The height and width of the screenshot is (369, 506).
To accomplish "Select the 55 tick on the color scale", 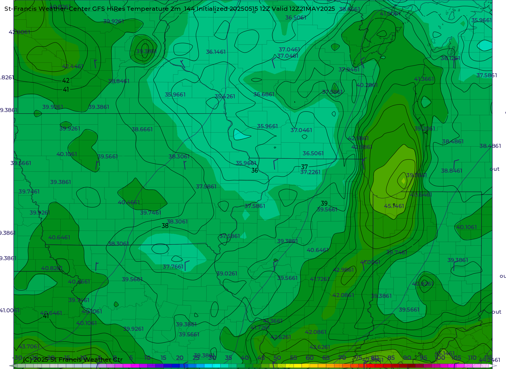I will (294, 358).
